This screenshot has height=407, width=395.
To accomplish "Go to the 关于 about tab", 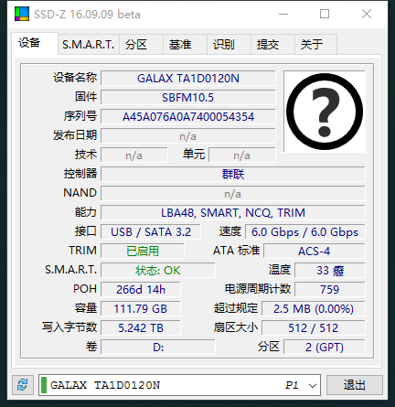I will coord(315,45).
